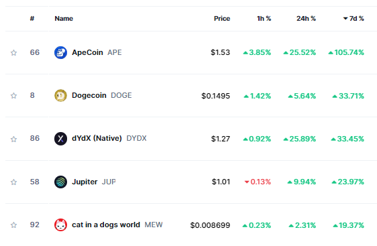Image resolution: width=377 pixels, height=246 pixels.
Task: Sort by the 7d % column
Action: click(354, 19)
